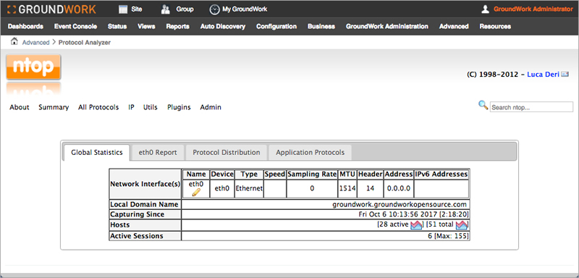The height and width of the screenshot is (278, 579).
Task: Click the envelope icon beside Luca Deri
Action: click(565, 75)
